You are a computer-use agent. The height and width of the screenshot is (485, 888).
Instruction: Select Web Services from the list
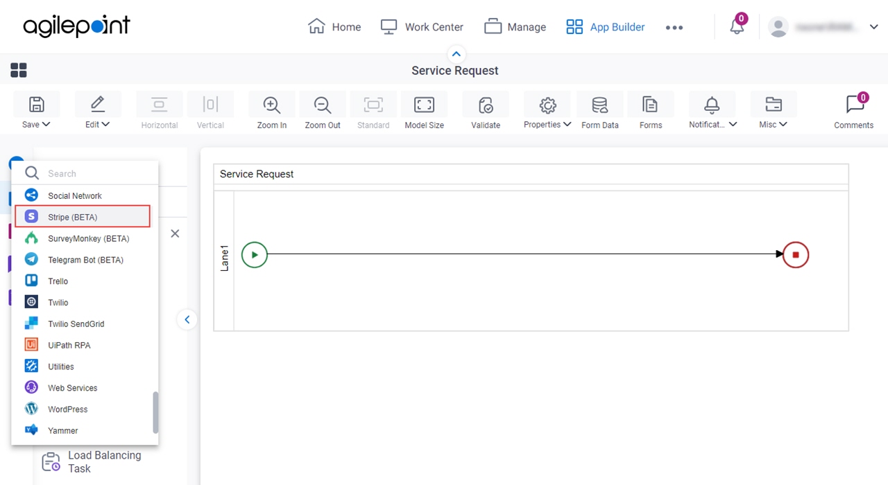tap(85, 388)
